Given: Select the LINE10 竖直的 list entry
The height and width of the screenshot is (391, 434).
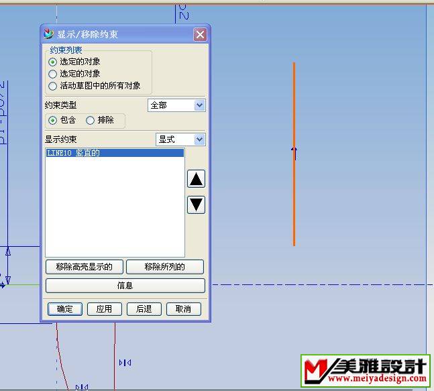Looking at the screenshot, I should point(114,153).
